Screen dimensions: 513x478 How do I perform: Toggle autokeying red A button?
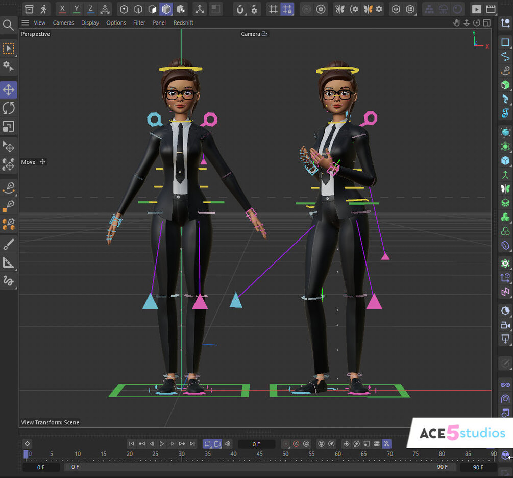pyautogui.click(x=296, y=444)
